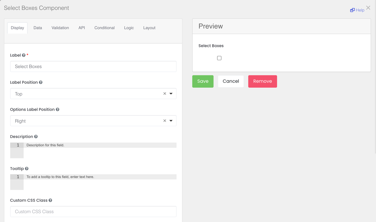Click the Tooltip help question icon
Screen dimensions: 376x222
(27, 169)
